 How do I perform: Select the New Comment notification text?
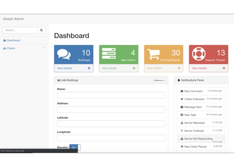coord(193,91)
